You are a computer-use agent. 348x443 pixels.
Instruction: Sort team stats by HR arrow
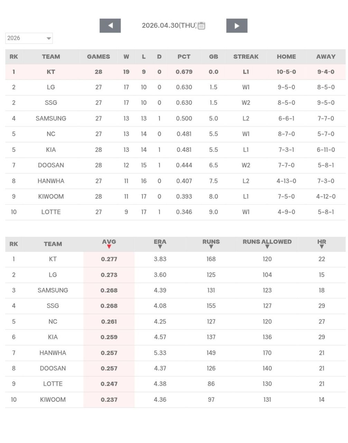322,247
